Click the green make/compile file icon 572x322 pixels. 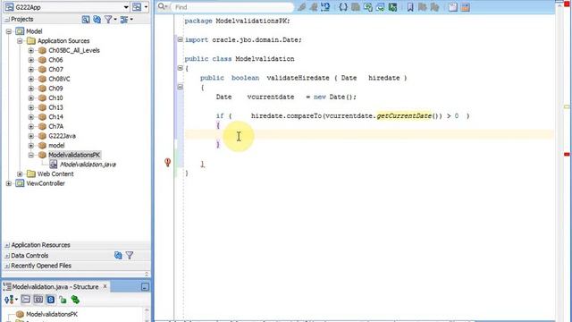[392, 7]
